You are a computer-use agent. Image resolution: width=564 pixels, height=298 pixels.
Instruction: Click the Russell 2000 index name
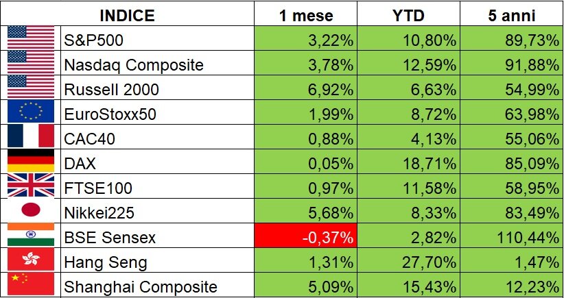110,89
